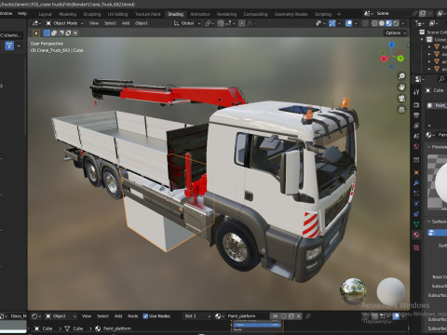Toggle fake user shield icon for material
447x335 pixels.
[283, 316]
